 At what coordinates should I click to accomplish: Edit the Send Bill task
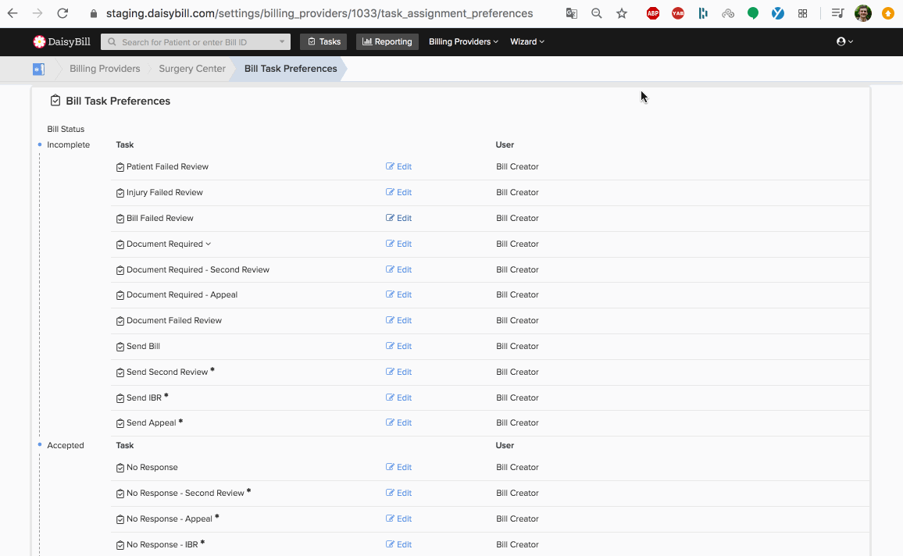click(x=398, y=346)
